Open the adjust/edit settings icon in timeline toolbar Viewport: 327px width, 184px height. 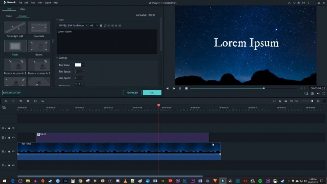click(43, 101)
